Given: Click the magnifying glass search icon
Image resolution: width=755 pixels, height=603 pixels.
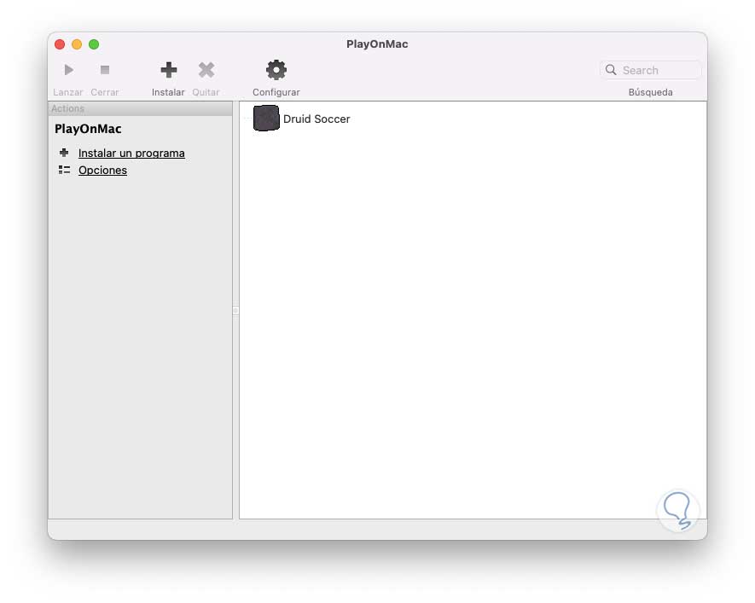Looking at the screenshot, I should pos(611,70).
